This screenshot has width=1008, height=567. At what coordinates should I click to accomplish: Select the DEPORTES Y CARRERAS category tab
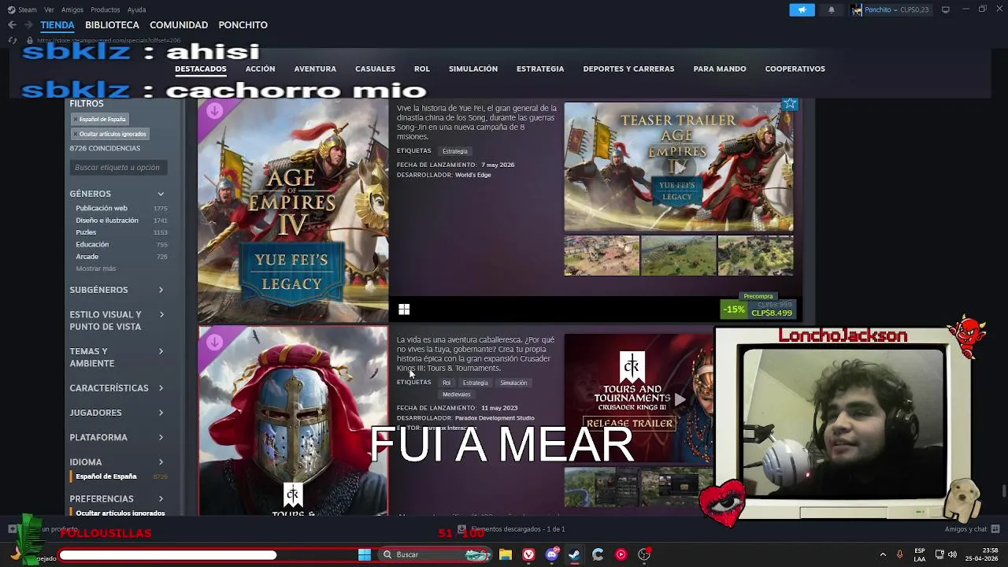point(628,69)
